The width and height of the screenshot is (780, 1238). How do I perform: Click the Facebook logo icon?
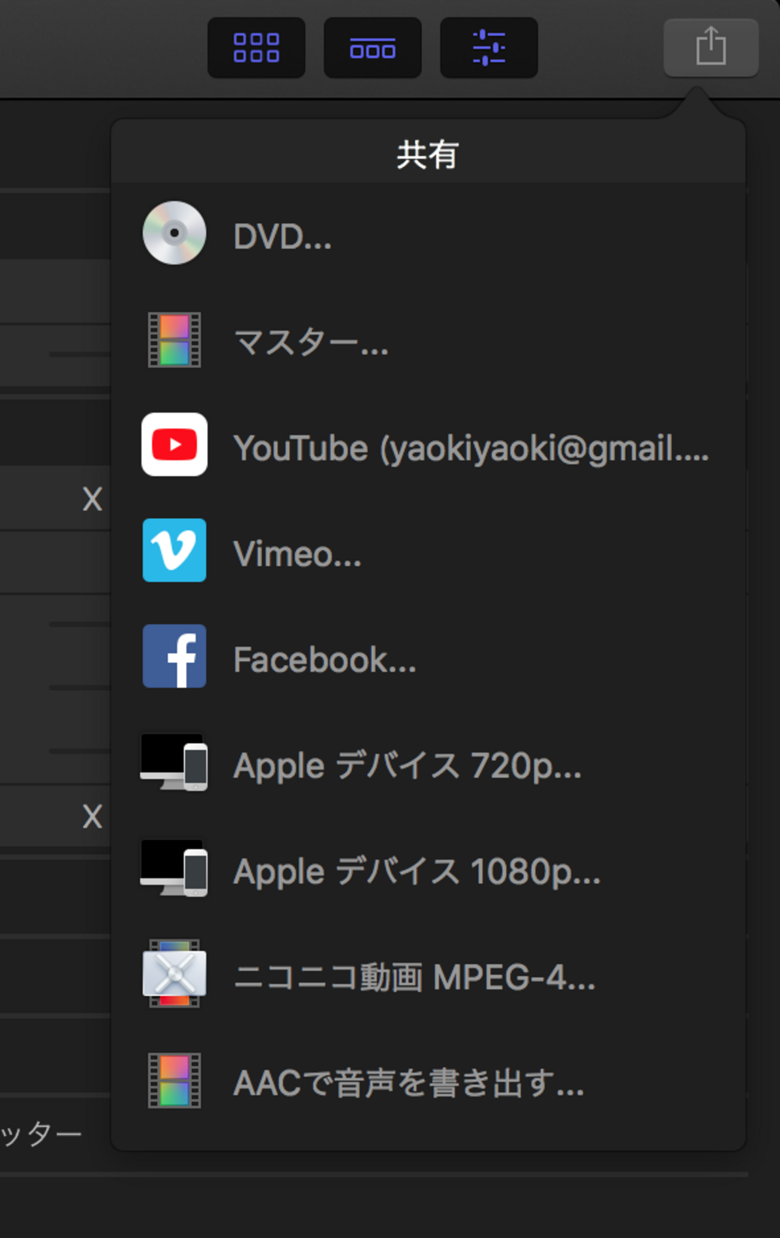pyautogui.click(x=174, y=656)
